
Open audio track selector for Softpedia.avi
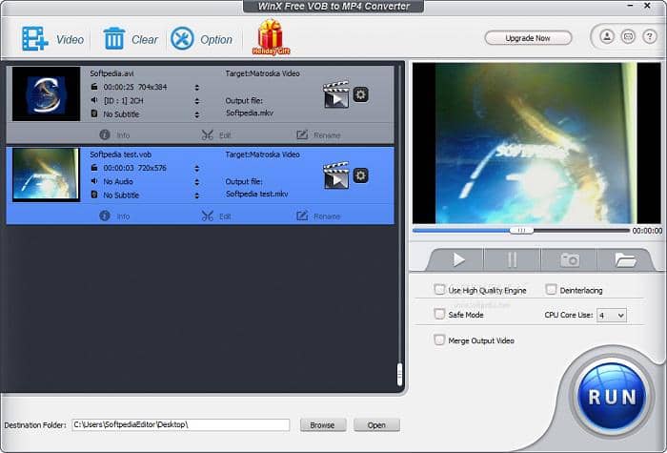coord(196,99)
